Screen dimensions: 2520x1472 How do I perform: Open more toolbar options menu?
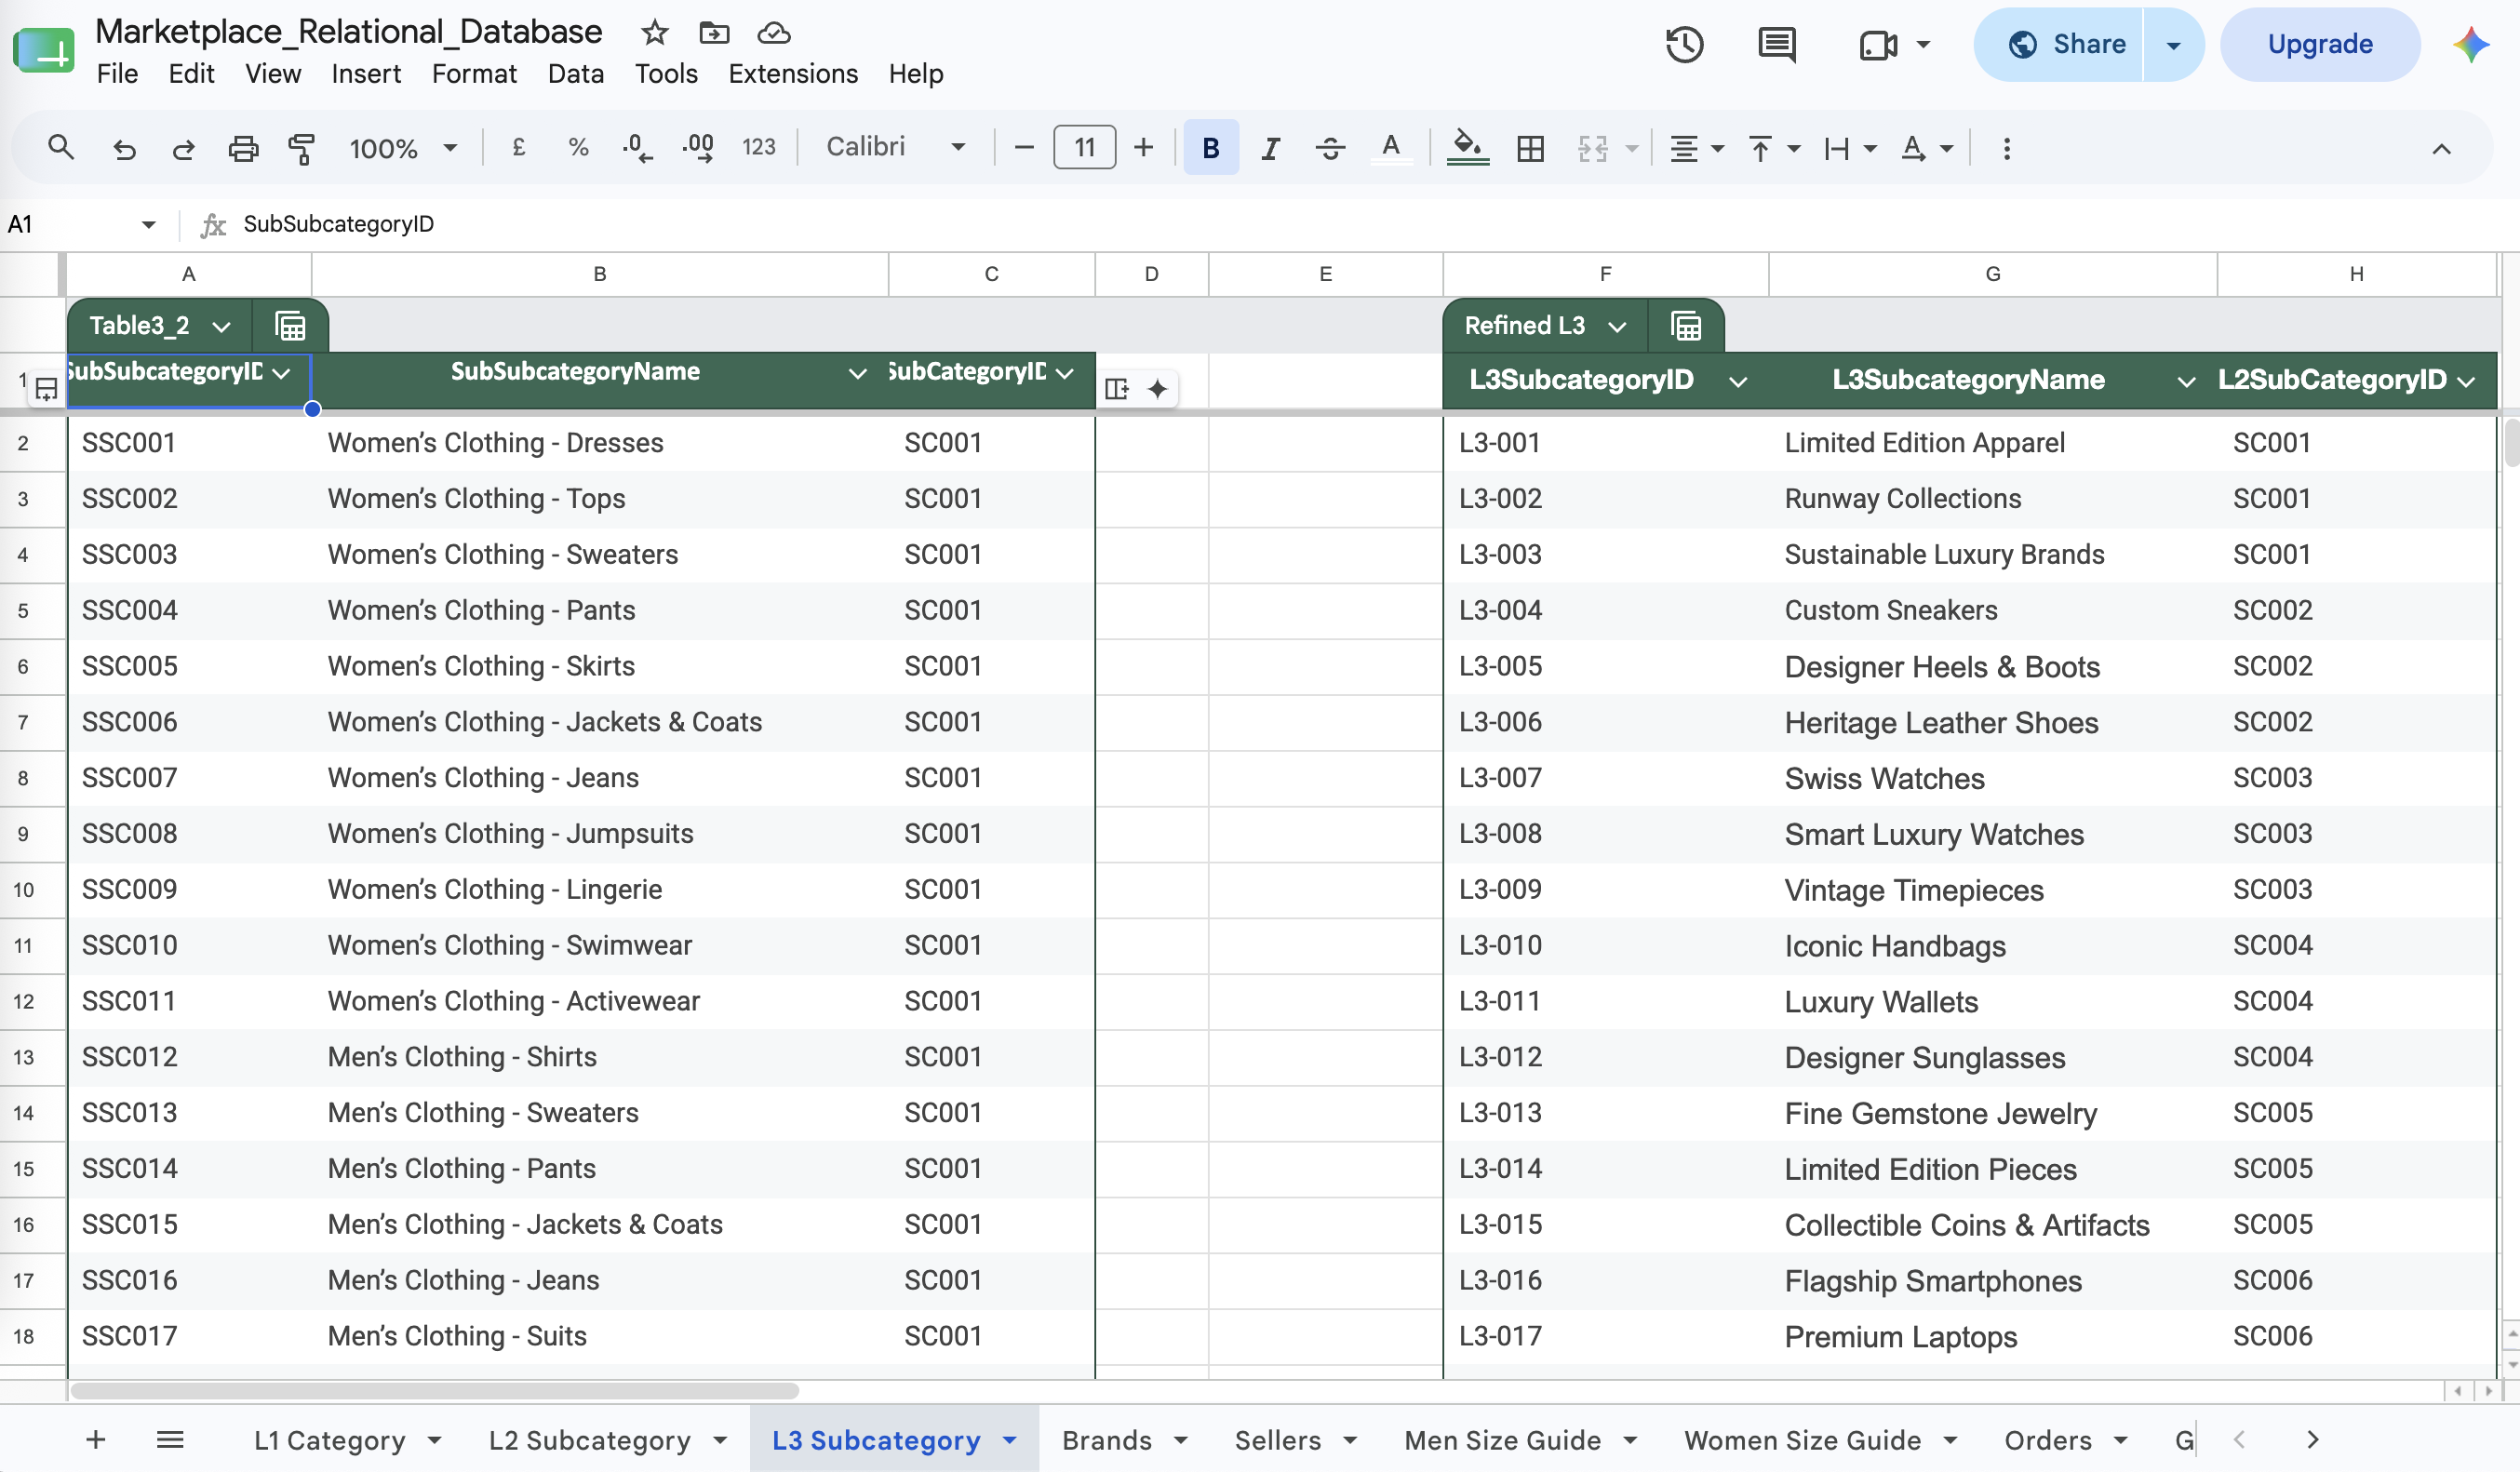(x=2007, y=149)
